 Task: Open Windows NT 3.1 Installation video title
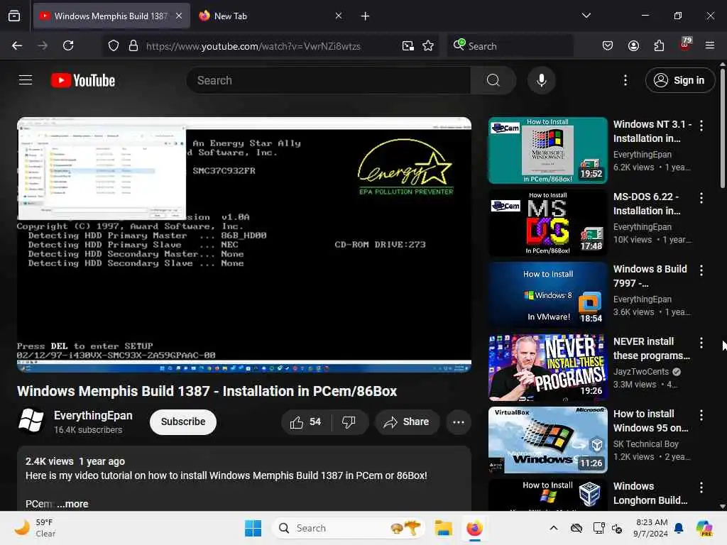tap(652, 131)
